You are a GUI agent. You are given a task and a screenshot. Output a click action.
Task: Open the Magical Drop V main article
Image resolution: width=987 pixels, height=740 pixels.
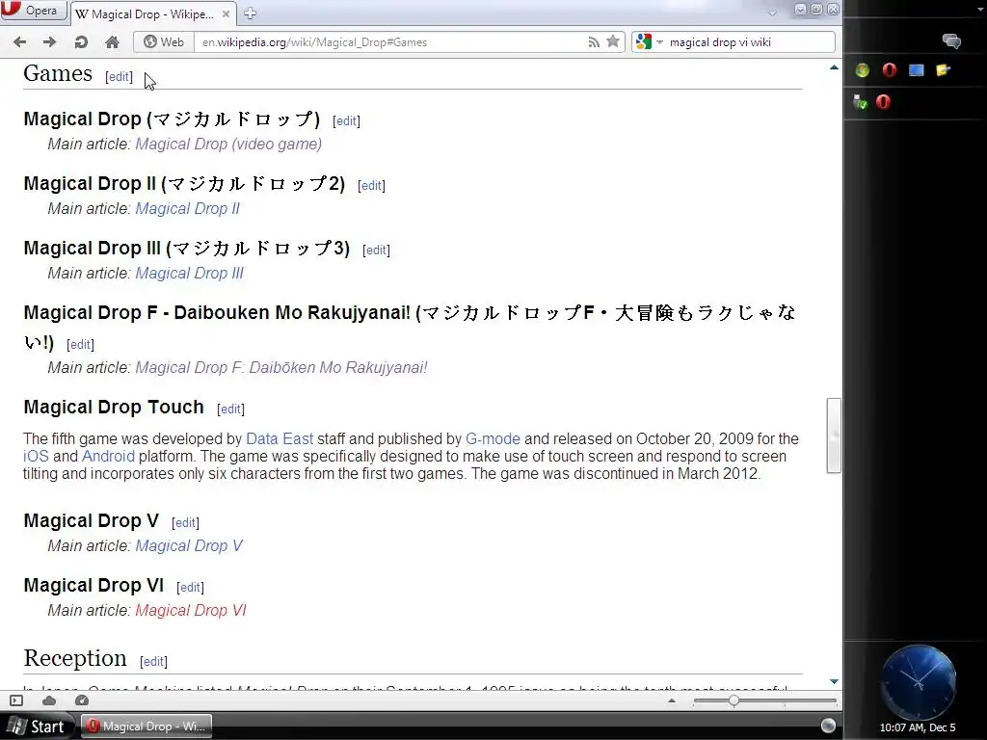click(x=189, y=545)
